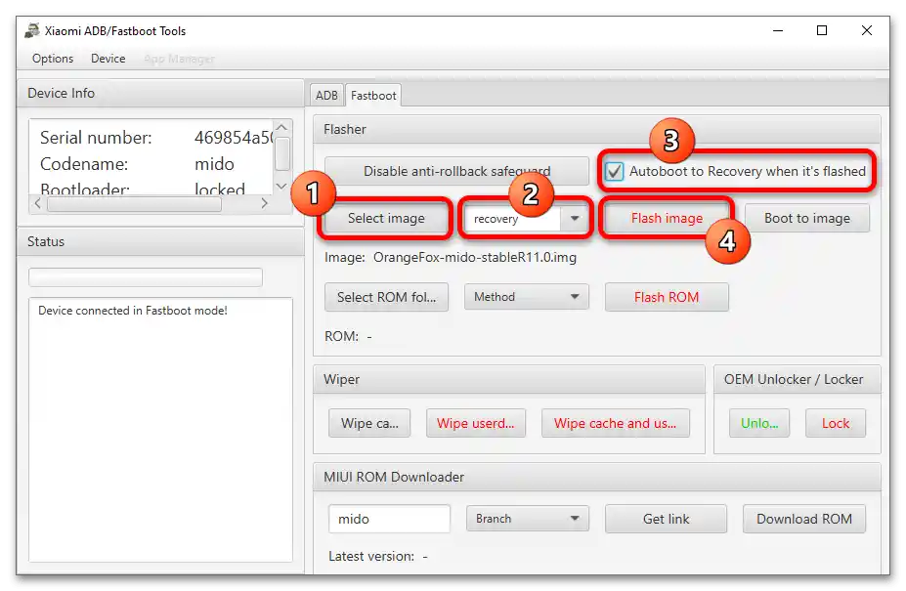This screenshot has width=906, height=591.
Task: Open the Device menu
Action: point(108,59)
